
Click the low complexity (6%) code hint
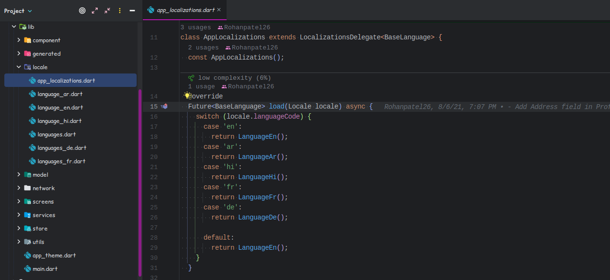234,78
